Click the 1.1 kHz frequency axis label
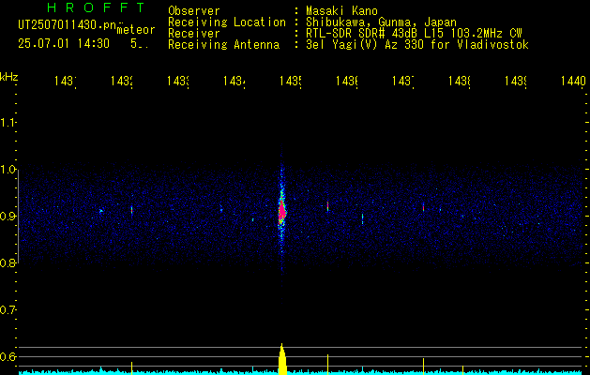The height and width of the screenshot is (375, 590). pos(8,123)
